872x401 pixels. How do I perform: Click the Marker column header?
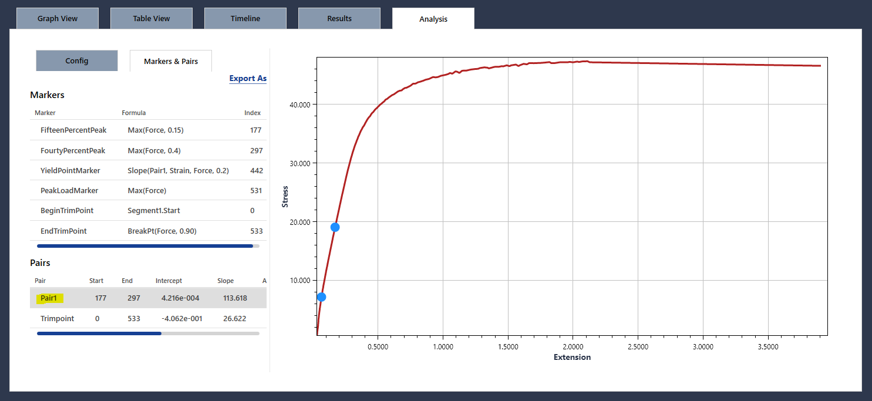pos(45,113)
